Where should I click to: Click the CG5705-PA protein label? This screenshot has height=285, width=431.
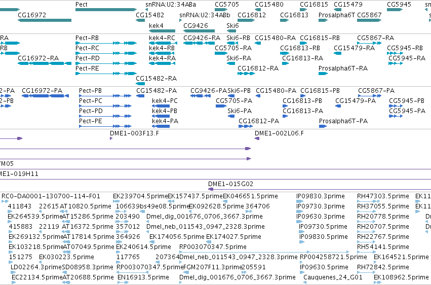click(234, 101)
